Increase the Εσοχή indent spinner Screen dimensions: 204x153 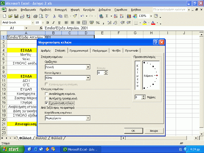[106, 71]
